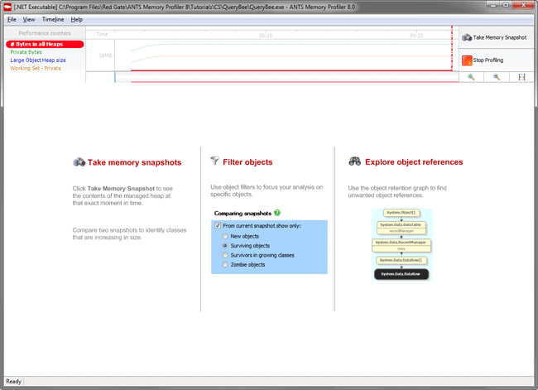Image resolution: width=538 pixels, height=390 pixels.
Task: Click the zoom in magnifier icon
Action: (471, 77)
